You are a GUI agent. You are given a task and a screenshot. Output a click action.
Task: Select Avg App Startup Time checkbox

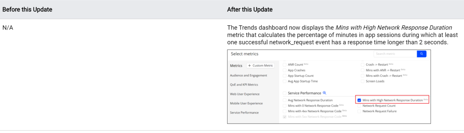(285, 81)
